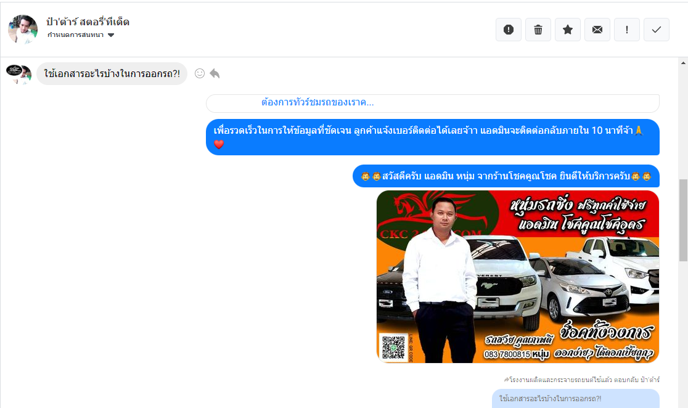Click the quoted reply bubble at the bottom
The height and width of the screenshot is (408, 688).
[575, 399]
